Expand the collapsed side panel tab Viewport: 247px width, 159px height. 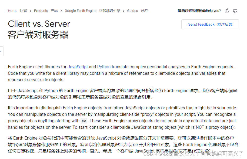point(1,51)
